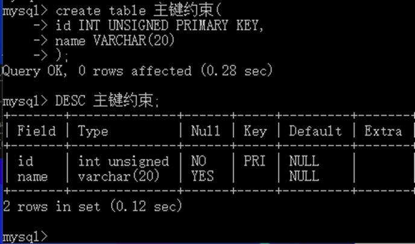The height and width of the screenshot is (244, 415).
Task: Click the 'PRI' key value
Action: click(x=255, y=161)
